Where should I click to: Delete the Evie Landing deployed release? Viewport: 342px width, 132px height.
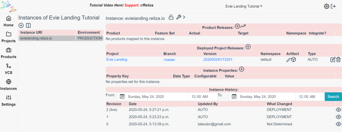point(338,59)
